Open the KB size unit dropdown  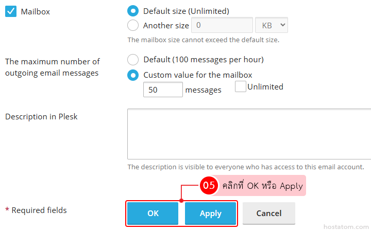pyautogui.click(x=271, y=25)
